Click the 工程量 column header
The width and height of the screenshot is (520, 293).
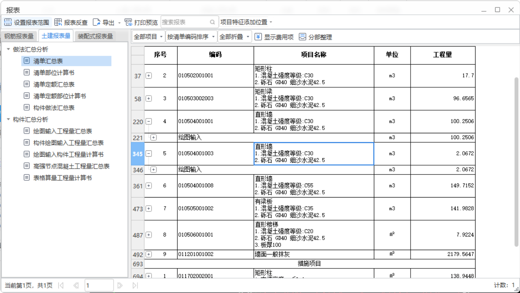(x=443, y=55)
